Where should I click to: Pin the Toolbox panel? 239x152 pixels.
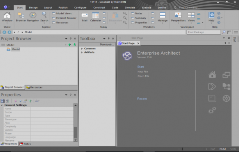109,39
